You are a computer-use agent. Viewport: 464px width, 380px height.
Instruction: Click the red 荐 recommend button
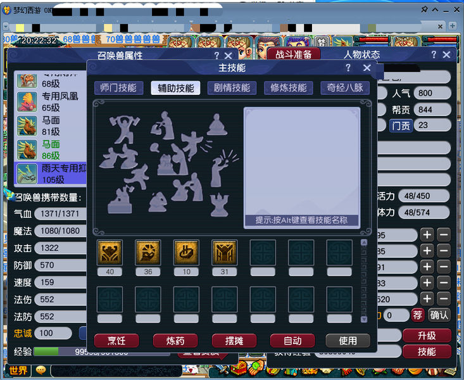(418, 315)
